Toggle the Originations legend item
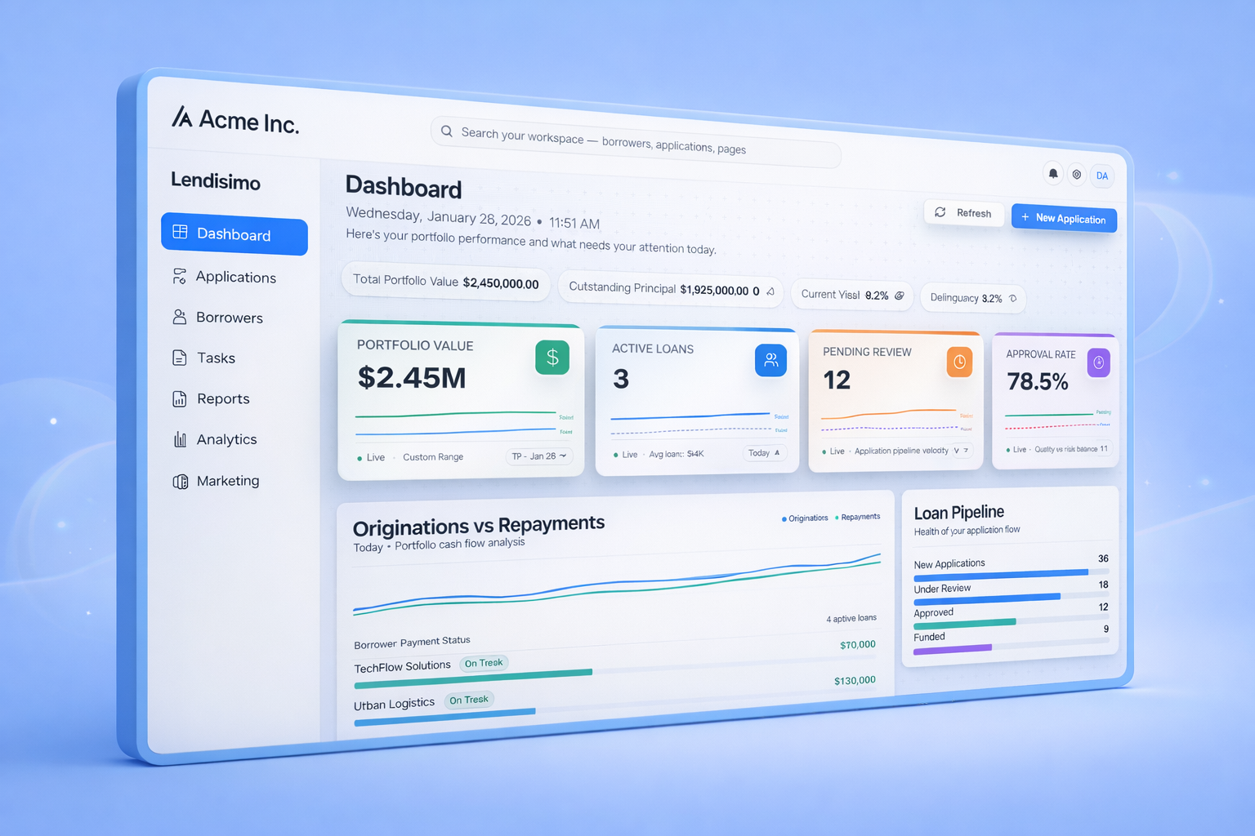The width and height of the screenshot is (1255, 836). (x=806, y=518)
